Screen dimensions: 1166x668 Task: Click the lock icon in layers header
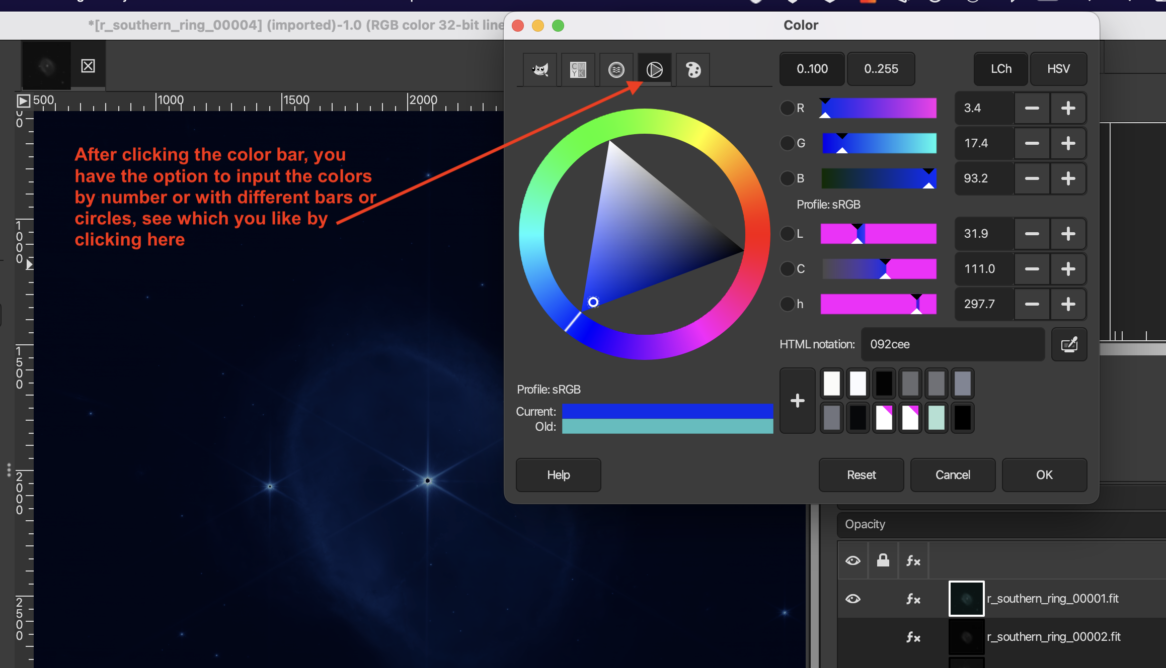[x=883, y=560]
